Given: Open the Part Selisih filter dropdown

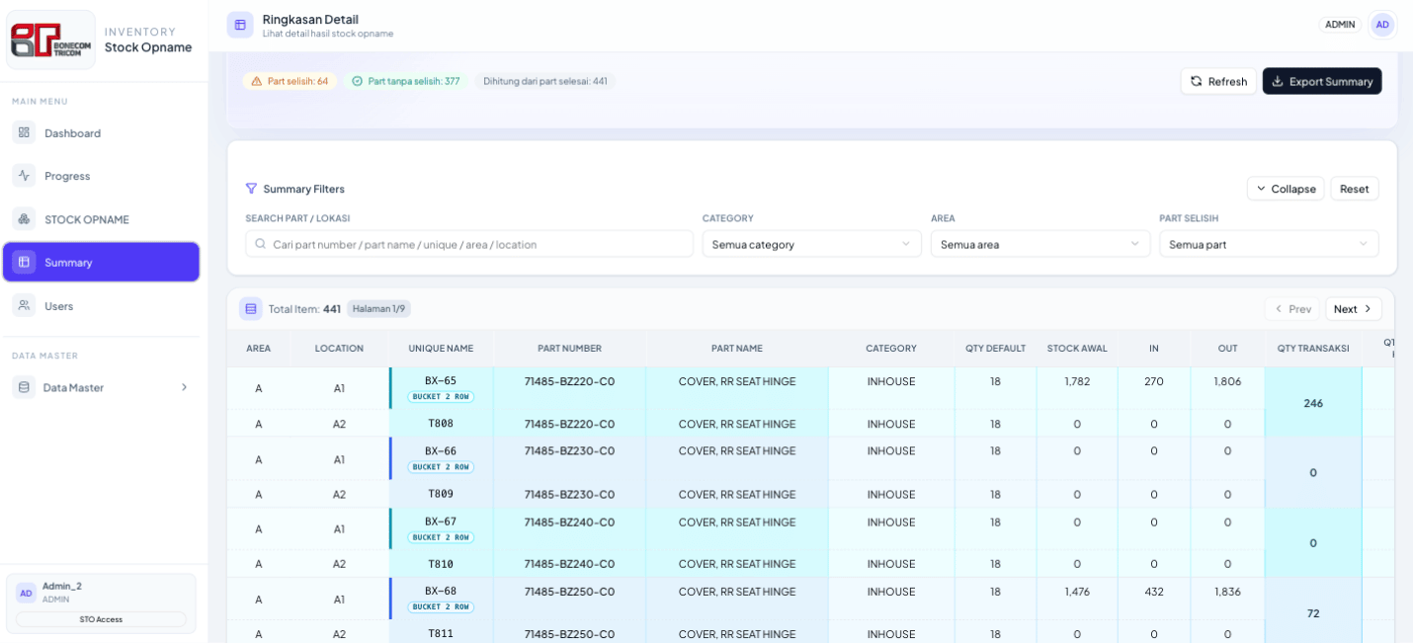Looking at the screenshot, I should [1269, 244].
